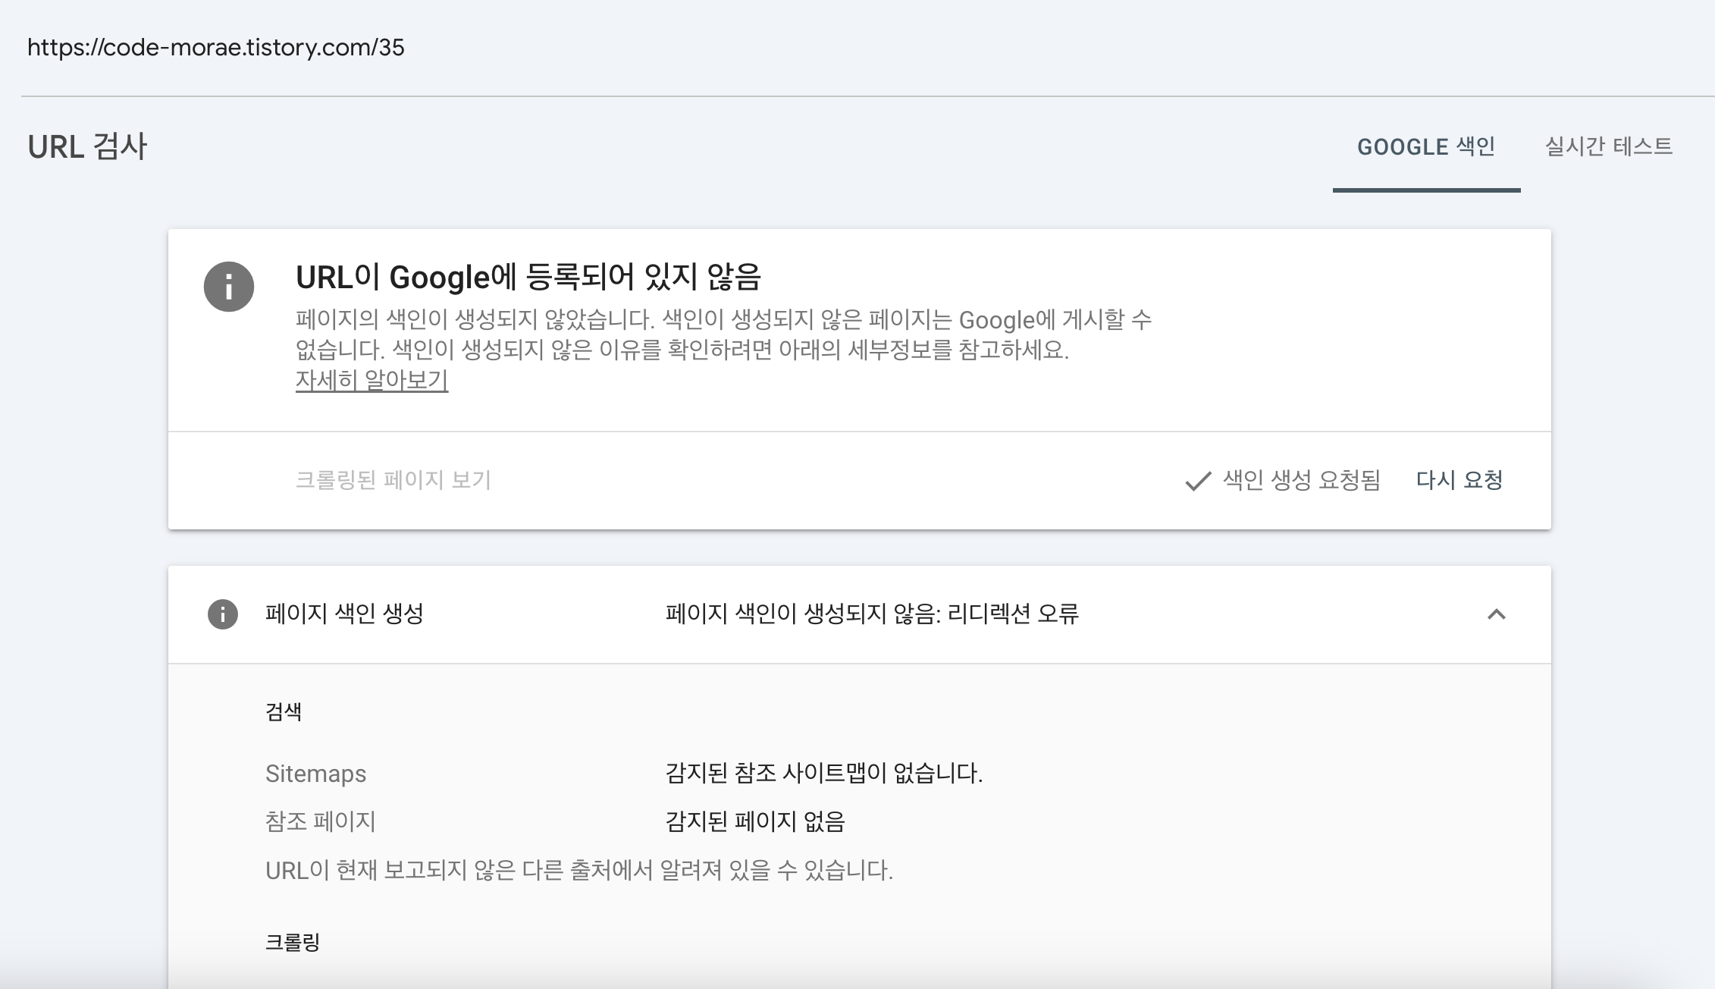Click the large info icon beside the URL status heading
This screenshot has height=989, width=1715.
[228, 287]
